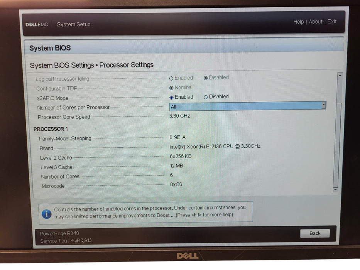Click 'Number of Cores per Processor' label

(x=73, y=108)
